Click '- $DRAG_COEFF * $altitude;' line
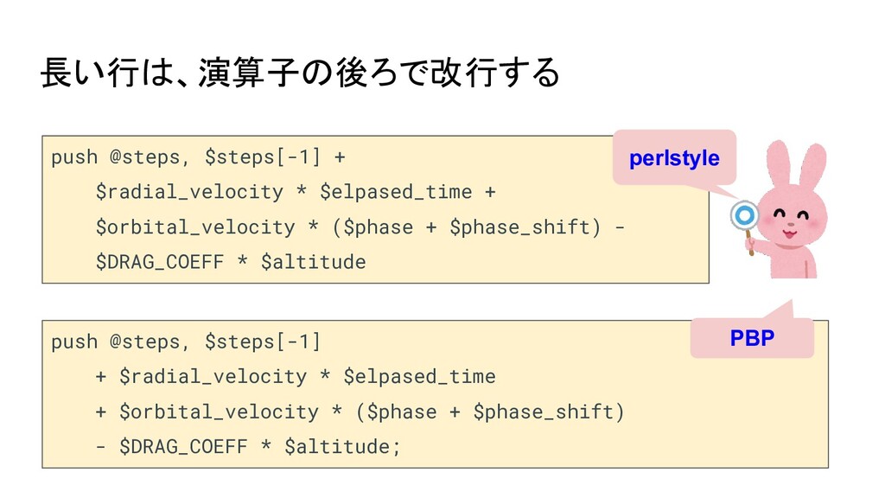 (x=248, y=447)
